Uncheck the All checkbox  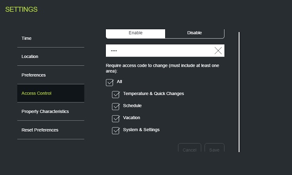109,82
